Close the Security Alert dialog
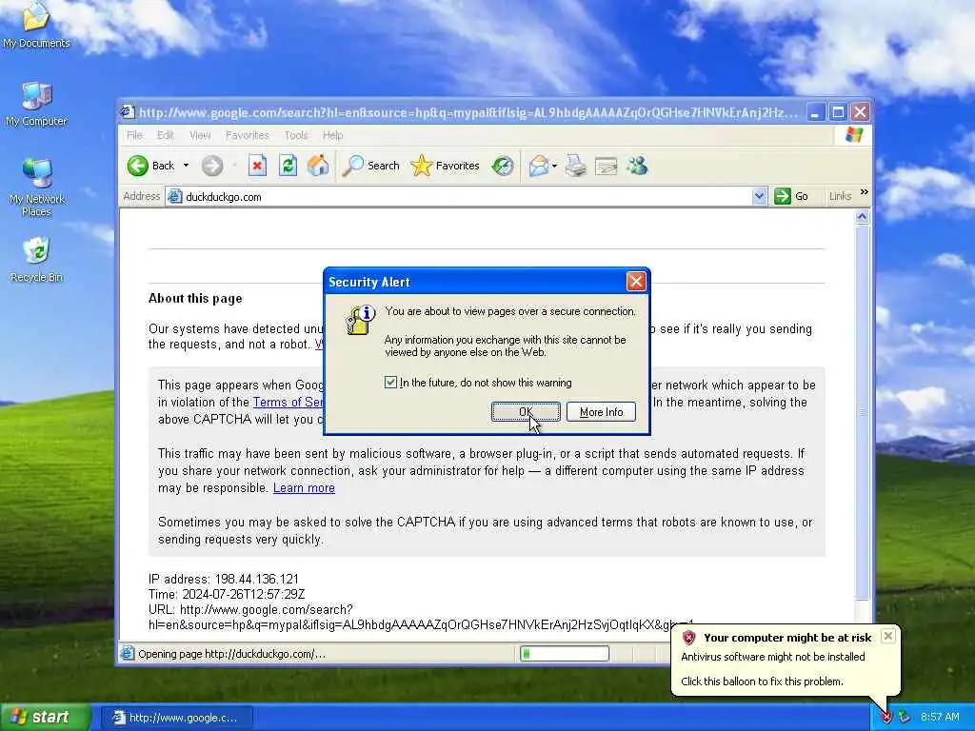This screenshot has height=731, width=975. point(635,282)
